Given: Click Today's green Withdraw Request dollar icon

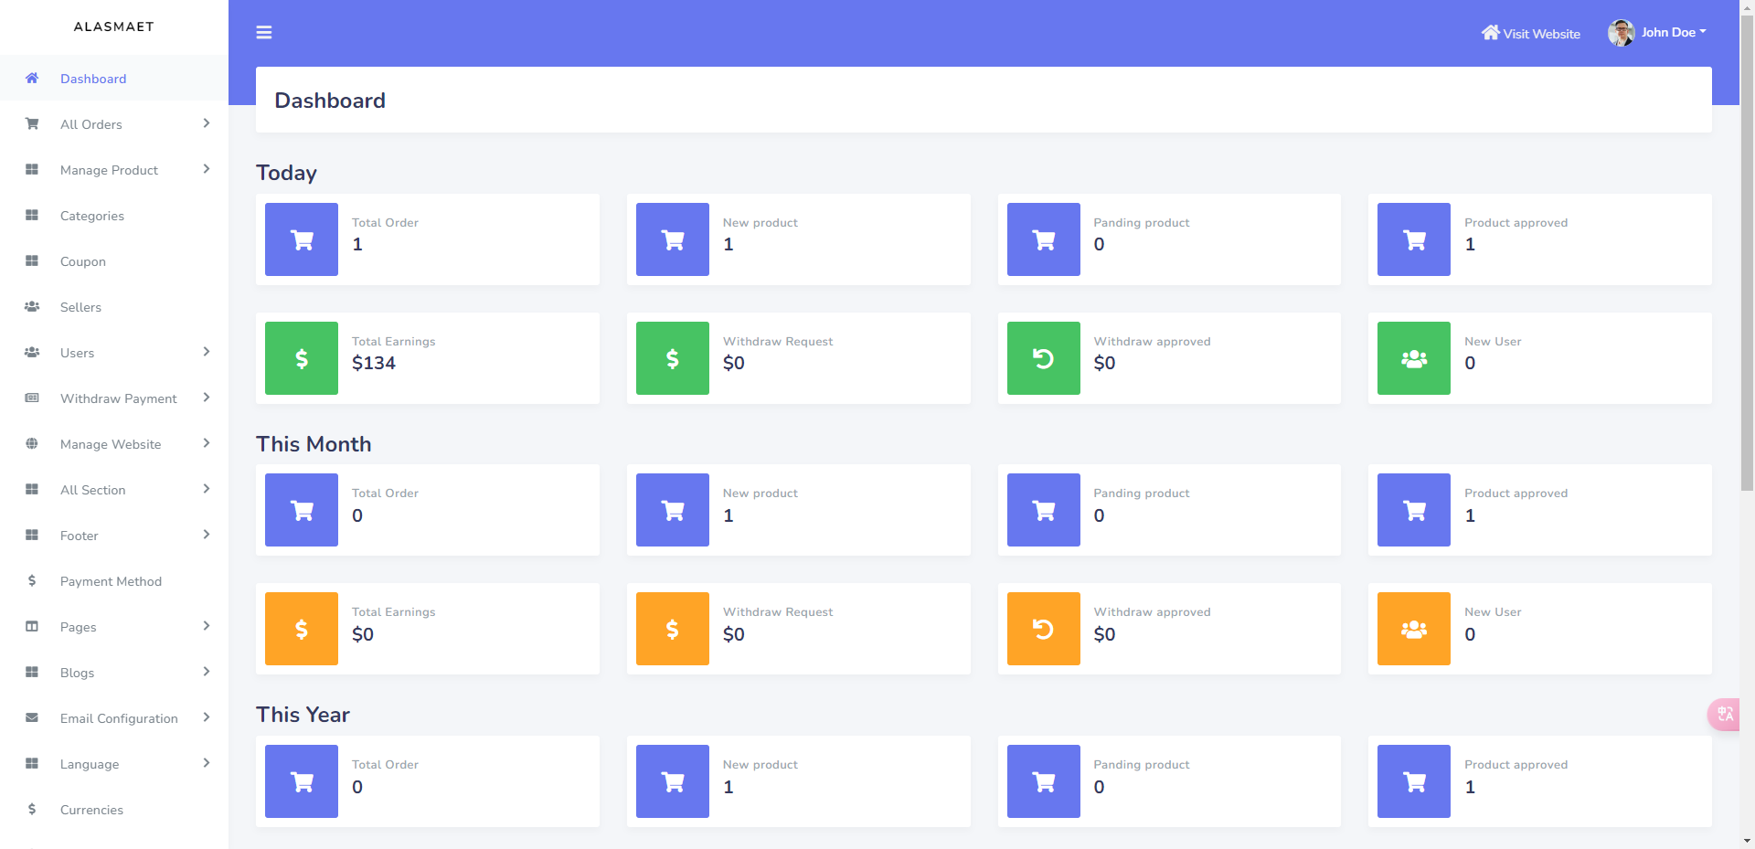Looking at the screenshot, I should 673,358.
